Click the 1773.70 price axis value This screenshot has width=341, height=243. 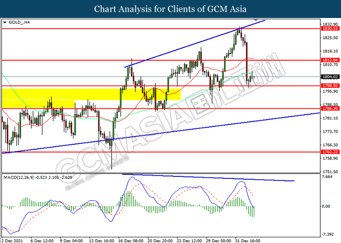point(330,132)
